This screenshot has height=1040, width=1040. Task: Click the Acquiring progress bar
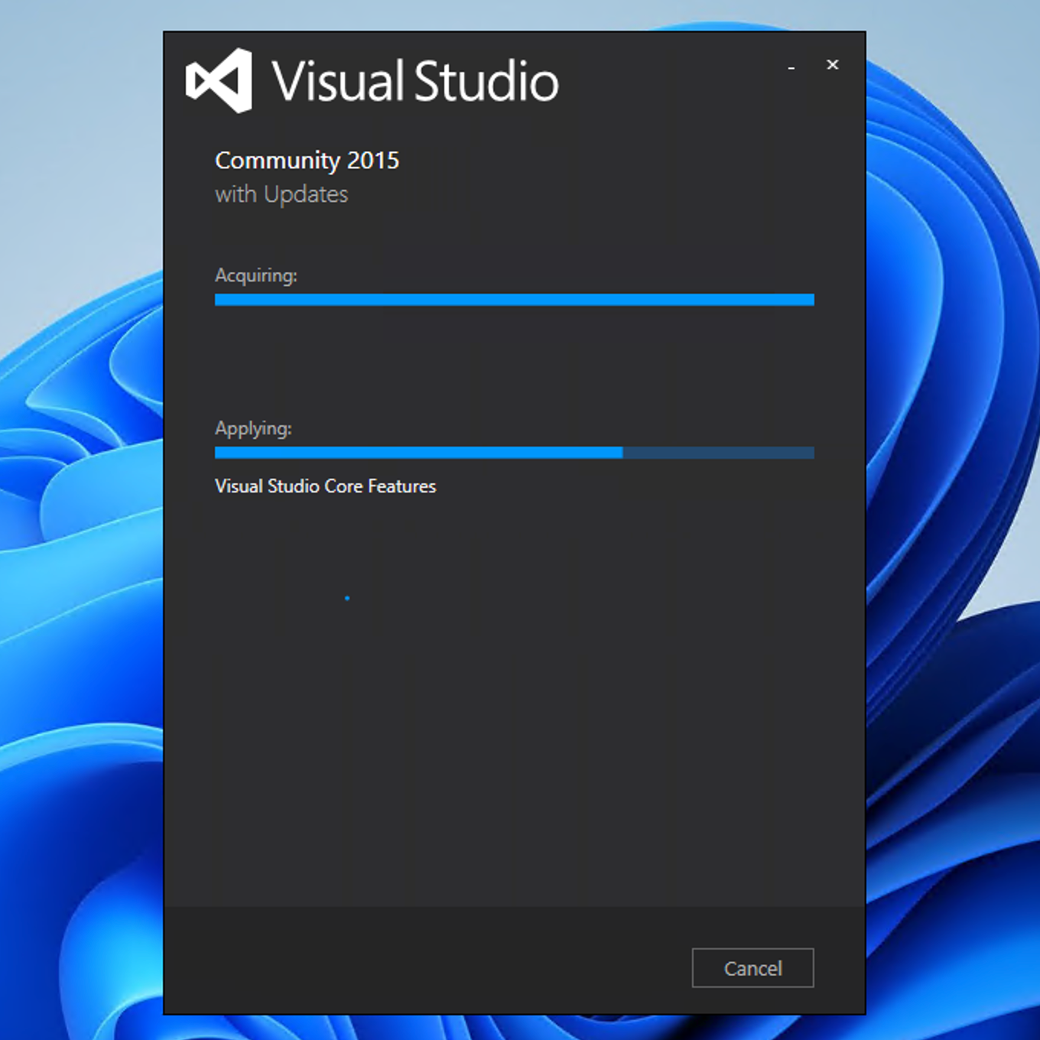515,300
